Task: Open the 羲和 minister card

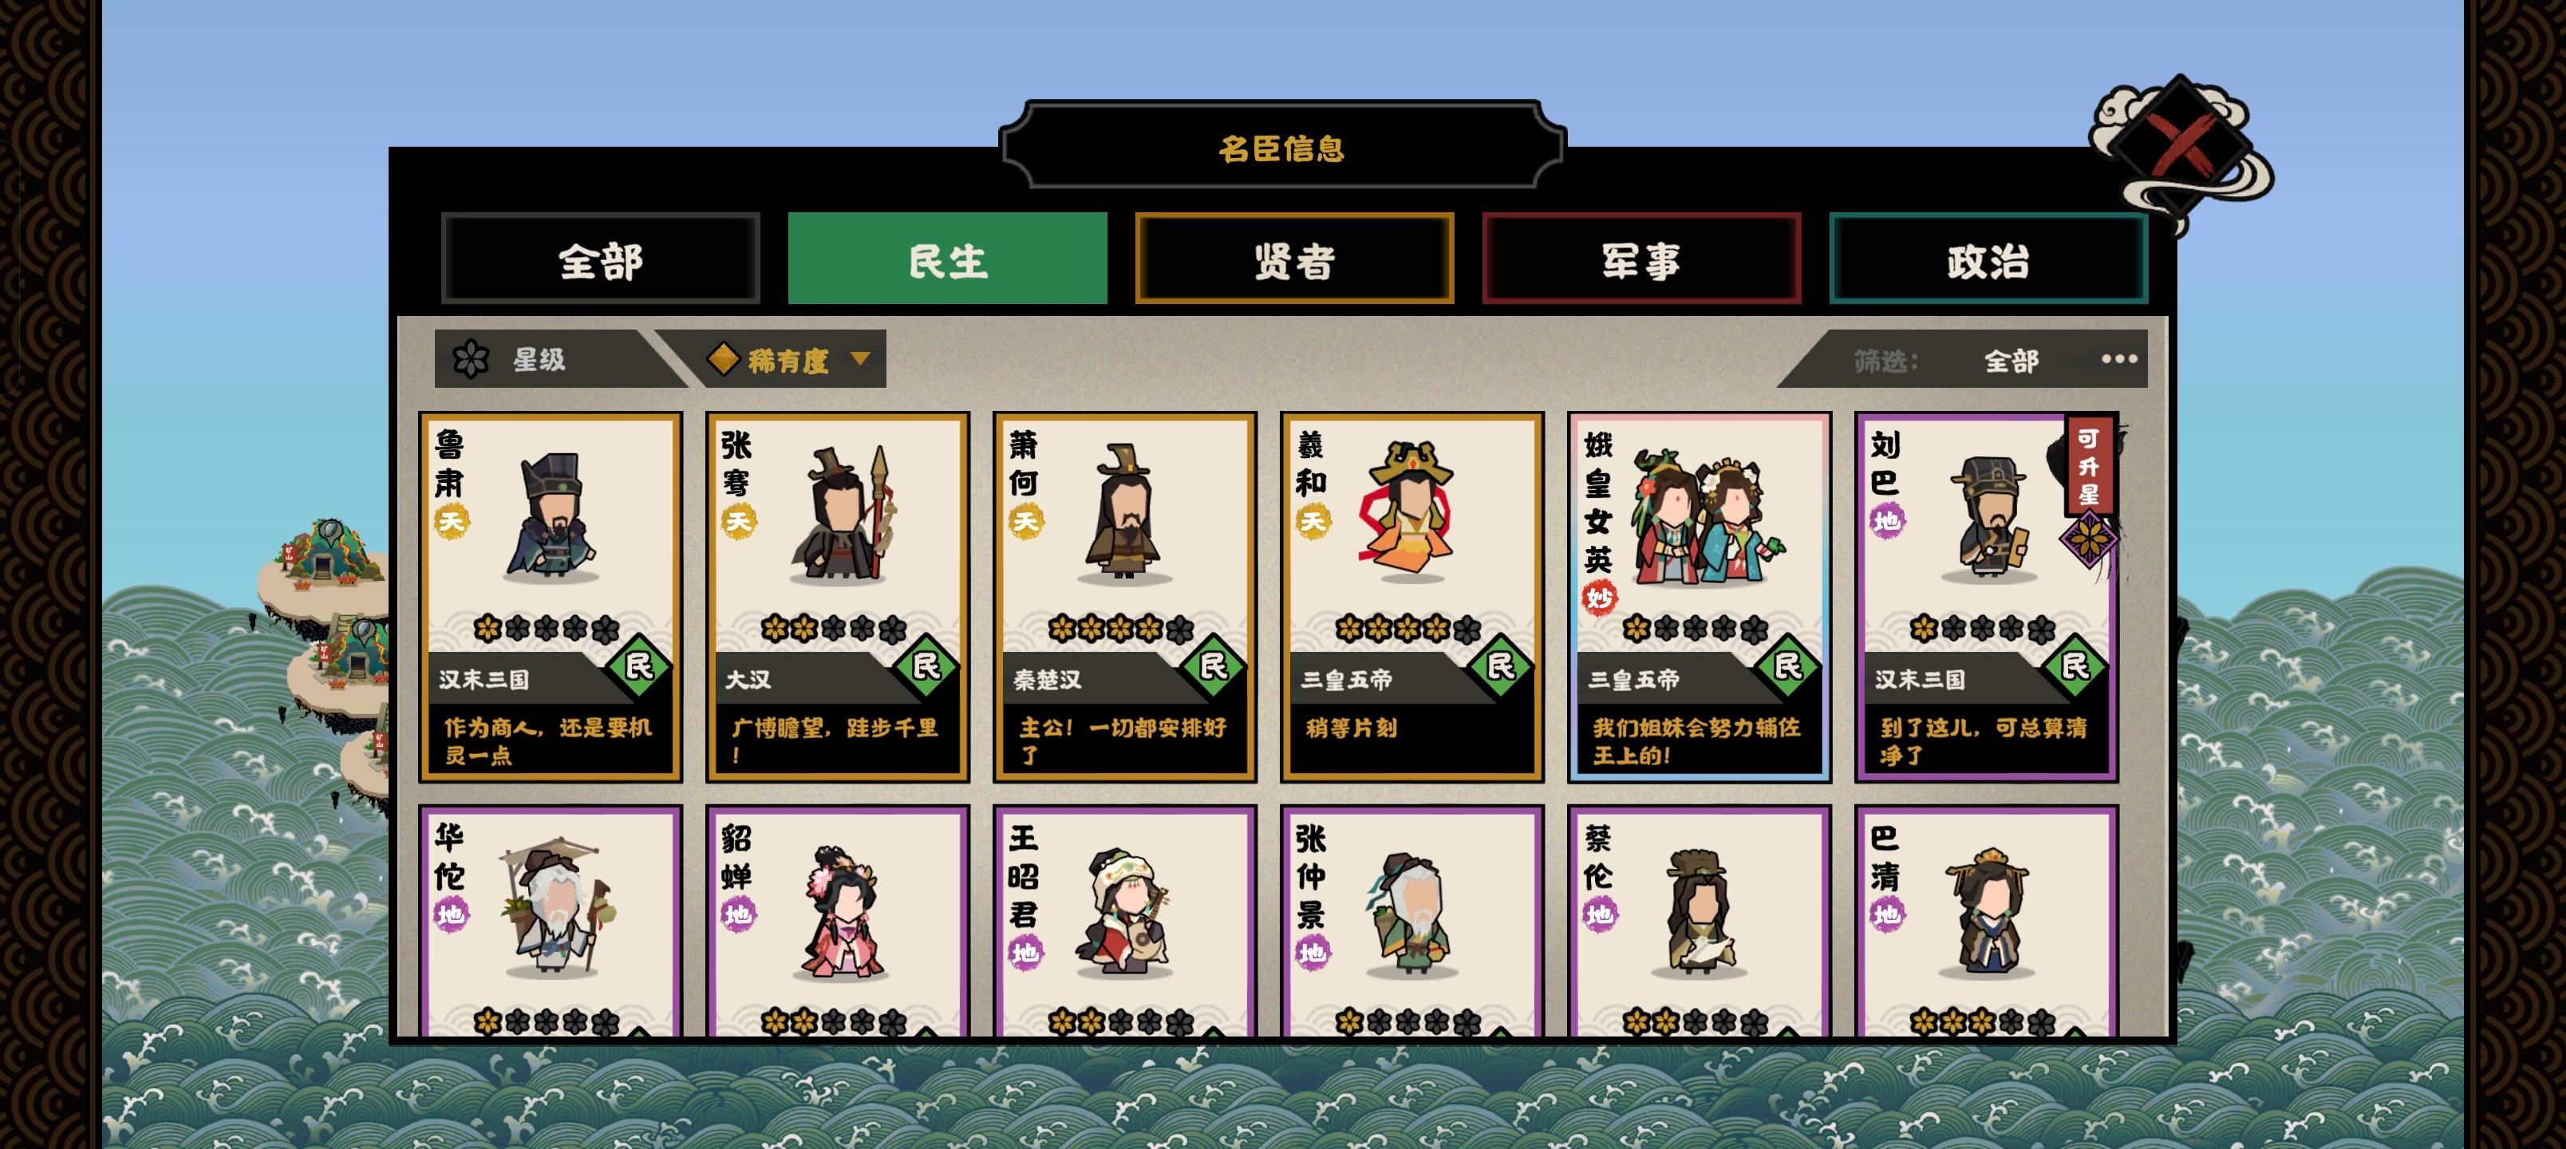Action: (x=1411, y=597)
